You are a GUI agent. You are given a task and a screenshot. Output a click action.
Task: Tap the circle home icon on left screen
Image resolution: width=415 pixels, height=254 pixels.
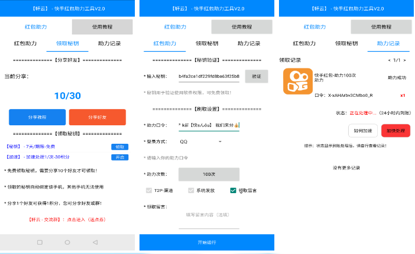67,242
